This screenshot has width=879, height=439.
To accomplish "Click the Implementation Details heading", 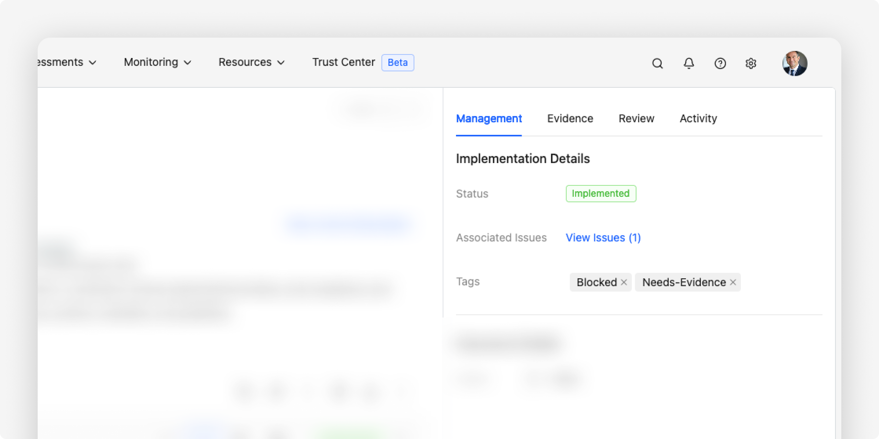I will (x=523, y=159).
